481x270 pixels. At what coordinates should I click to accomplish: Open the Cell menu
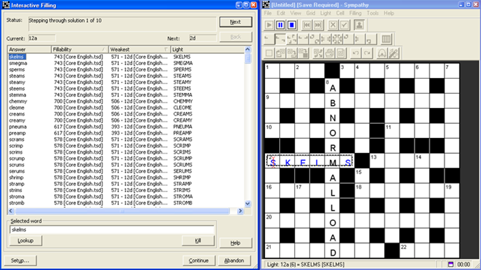pos(340,13)
